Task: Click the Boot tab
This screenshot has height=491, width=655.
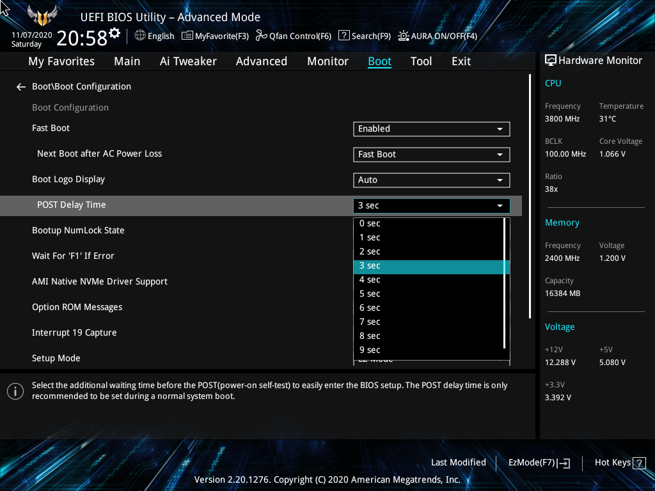Action: click(x=380, y=61)
